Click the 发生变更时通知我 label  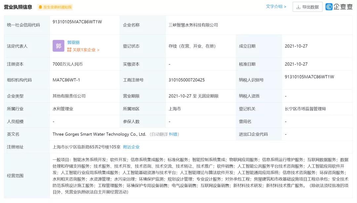tap(57, 7)
